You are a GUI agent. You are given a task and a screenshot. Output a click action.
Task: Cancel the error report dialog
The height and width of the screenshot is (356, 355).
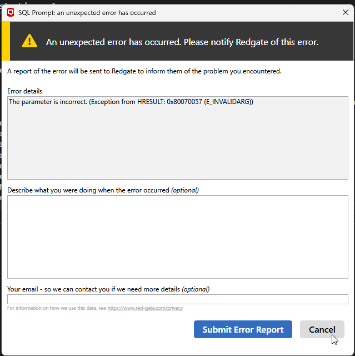click(x=322, y=329)
